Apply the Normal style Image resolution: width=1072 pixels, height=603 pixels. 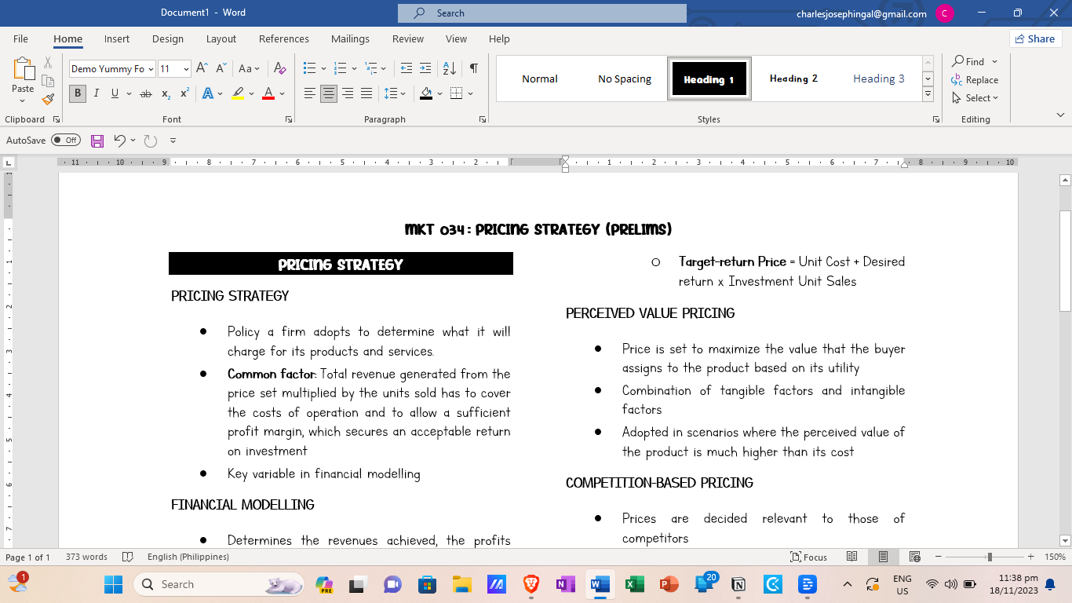[540, 79]
